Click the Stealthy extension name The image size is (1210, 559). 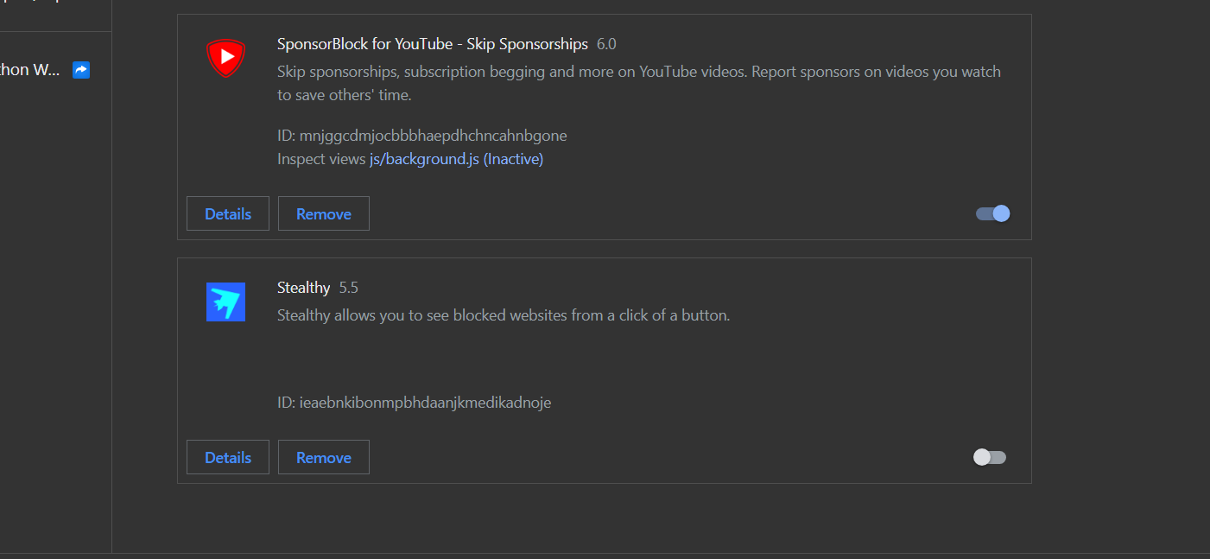tap(303, 288)
